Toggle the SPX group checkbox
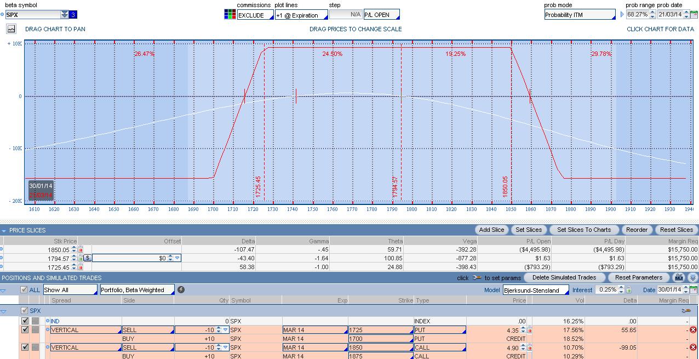The width and height of the screenshot is (699, 359). (x=24, y=311)
